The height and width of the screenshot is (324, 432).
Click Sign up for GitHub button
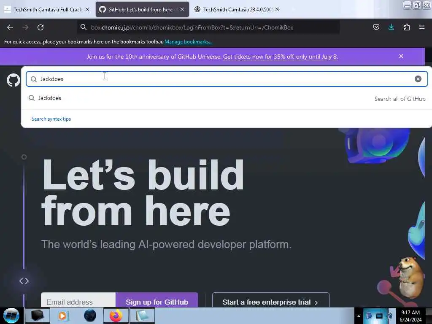(157, 301)
